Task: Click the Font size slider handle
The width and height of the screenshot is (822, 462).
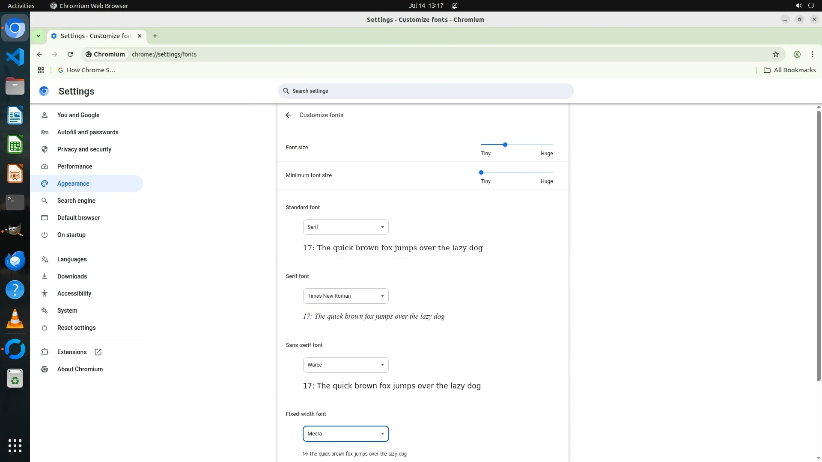Action: click(505, 145)
